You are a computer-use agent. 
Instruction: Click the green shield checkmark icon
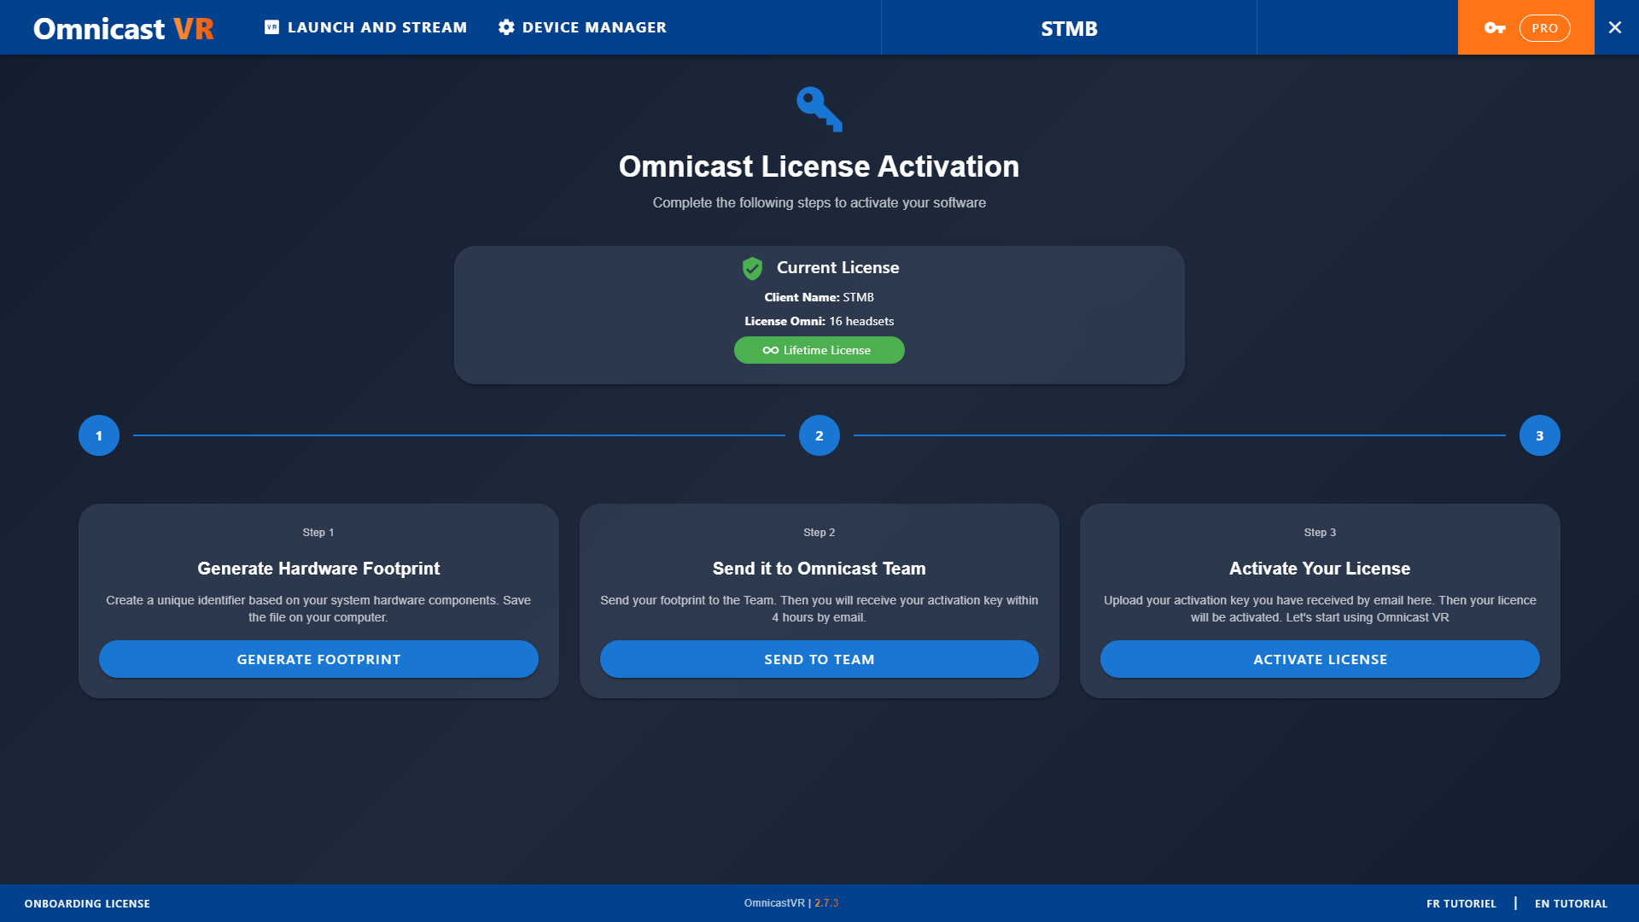pyautogui.click(x=752, y=268)
